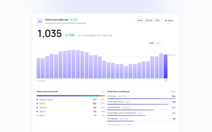This screenshot has height=132, width=212.
Task: Click the 'What they're looking at' heading
Action: [118, 92]
